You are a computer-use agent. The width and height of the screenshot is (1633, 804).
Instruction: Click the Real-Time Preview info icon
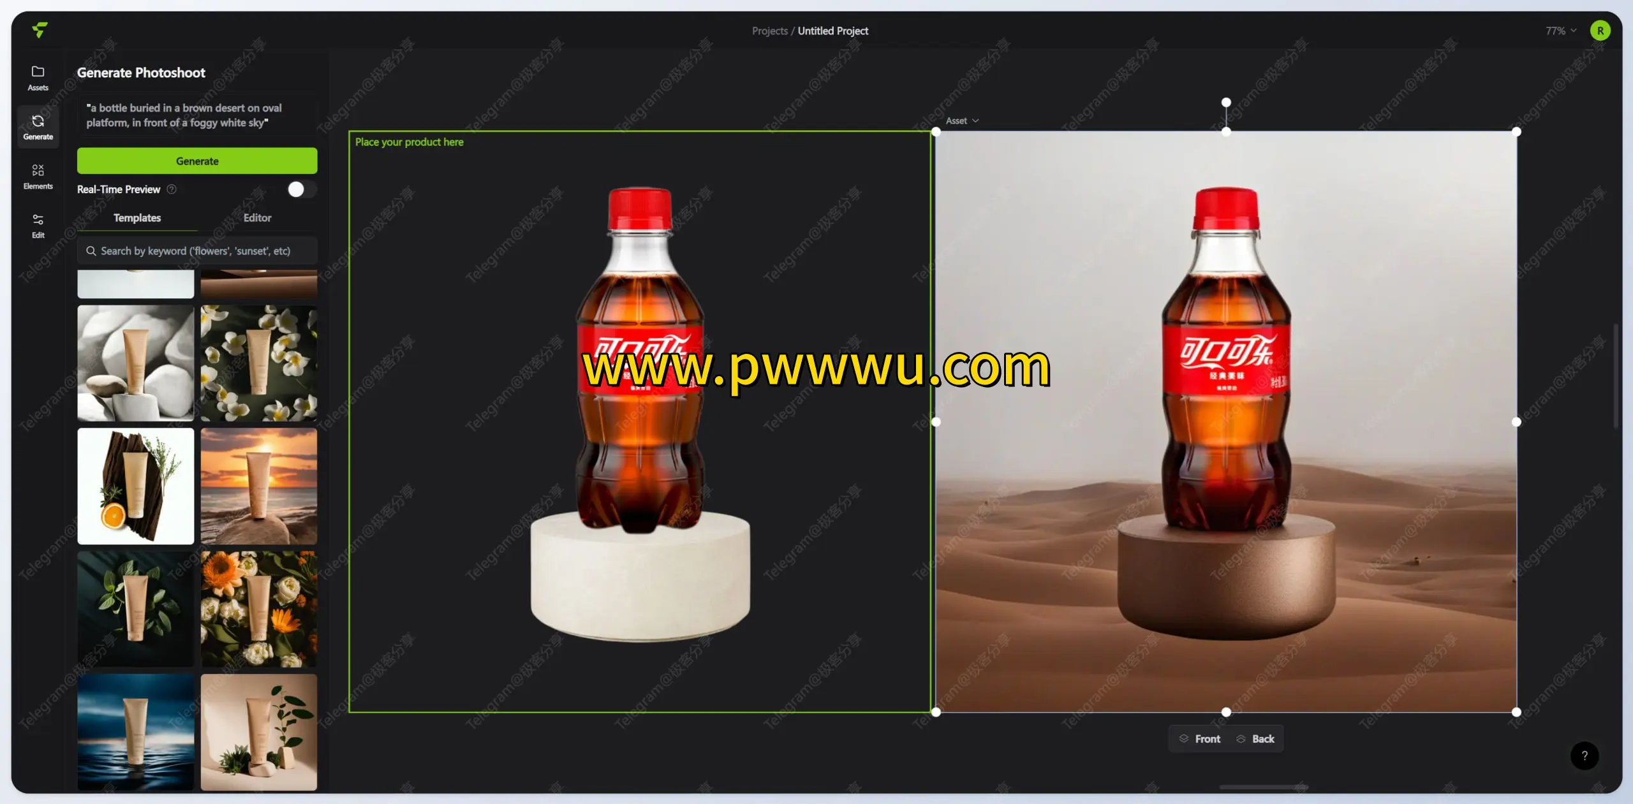coord(171,189)
